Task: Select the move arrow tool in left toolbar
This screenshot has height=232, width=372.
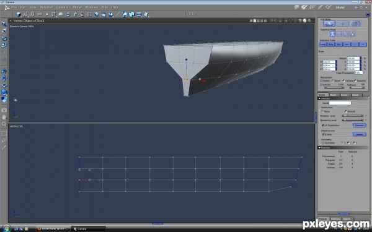Action: pyautogui.click(x=4, y=24)
